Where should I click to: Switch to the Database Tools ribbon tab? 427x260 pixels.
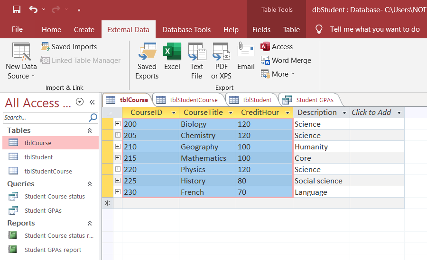tap(186, 30)
